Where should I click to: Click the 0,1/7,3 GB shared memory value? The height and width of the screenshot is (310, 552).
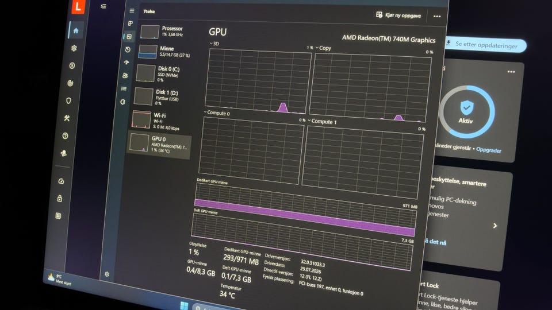point(236,278)
